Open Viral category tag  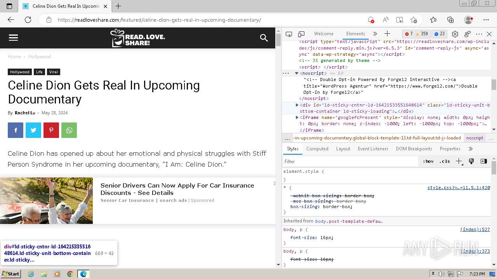(54, 72)
